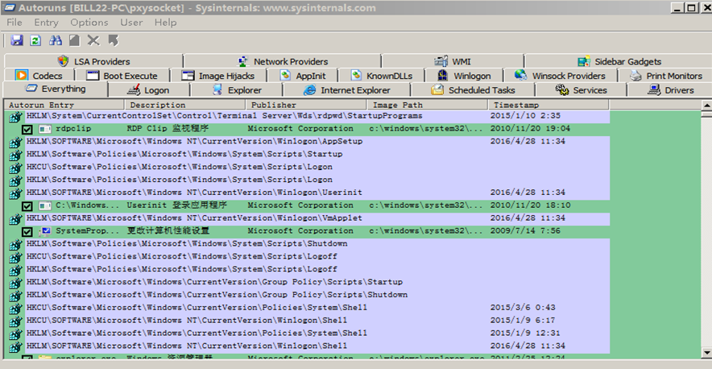Screen dimensions: 712x369
Task: Click registry icon of Terminal Server StartupPrograms row
Action: click(x=15, y=116)
